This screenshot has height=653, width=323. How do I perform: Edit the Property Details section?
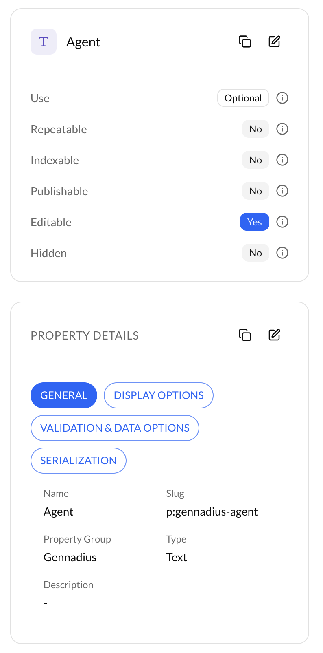pos(274,335)
